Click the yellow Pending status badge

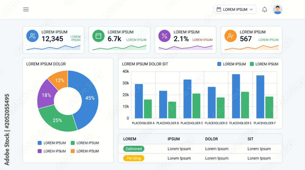134,158
